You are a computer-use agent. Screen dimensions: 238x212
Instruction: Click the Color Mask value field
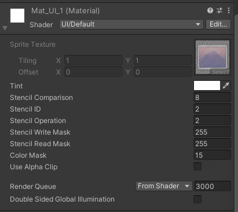[212, 155]
